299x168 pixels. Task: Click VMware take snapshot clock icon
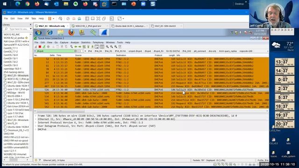pyautogui.click(x=68, y=19)
